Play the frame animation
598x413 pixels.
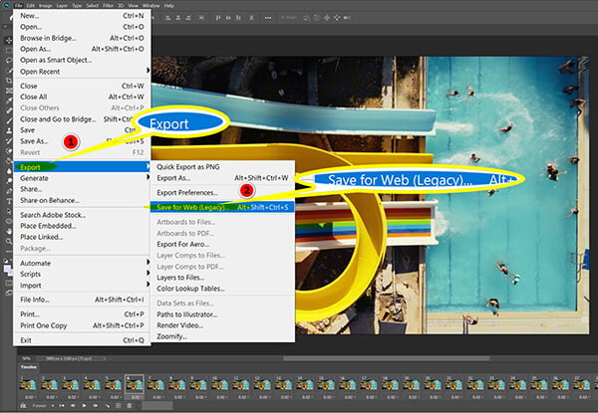pos(84,406)
